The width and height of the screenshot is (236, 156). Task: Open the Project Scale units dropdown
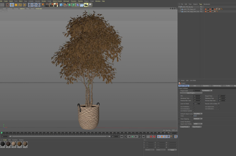click(x=207, y=91)
